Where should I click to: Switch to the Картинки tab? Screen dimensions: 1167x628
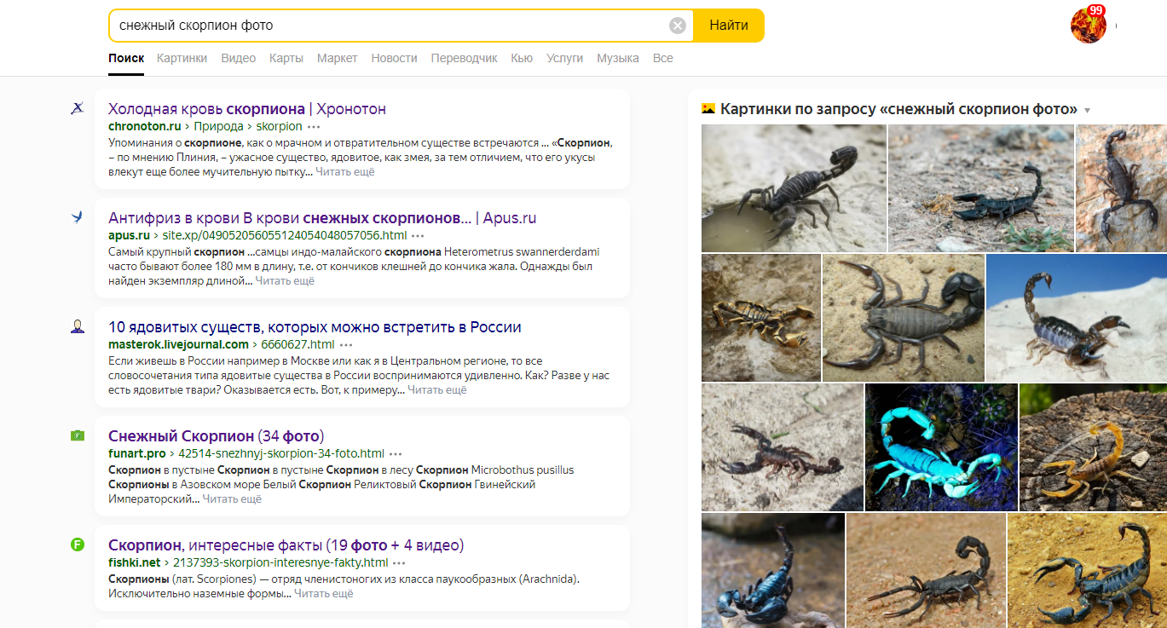click(x=182, y=58)
